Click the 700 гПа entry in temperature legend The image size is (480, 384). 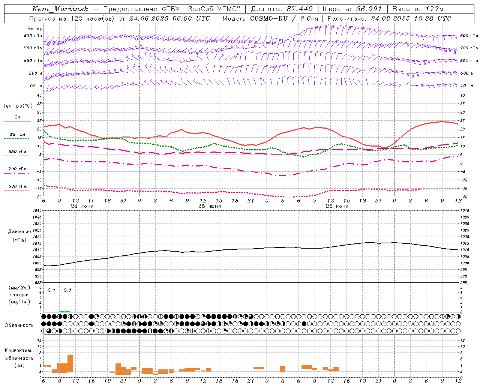[x=18, y=169]
